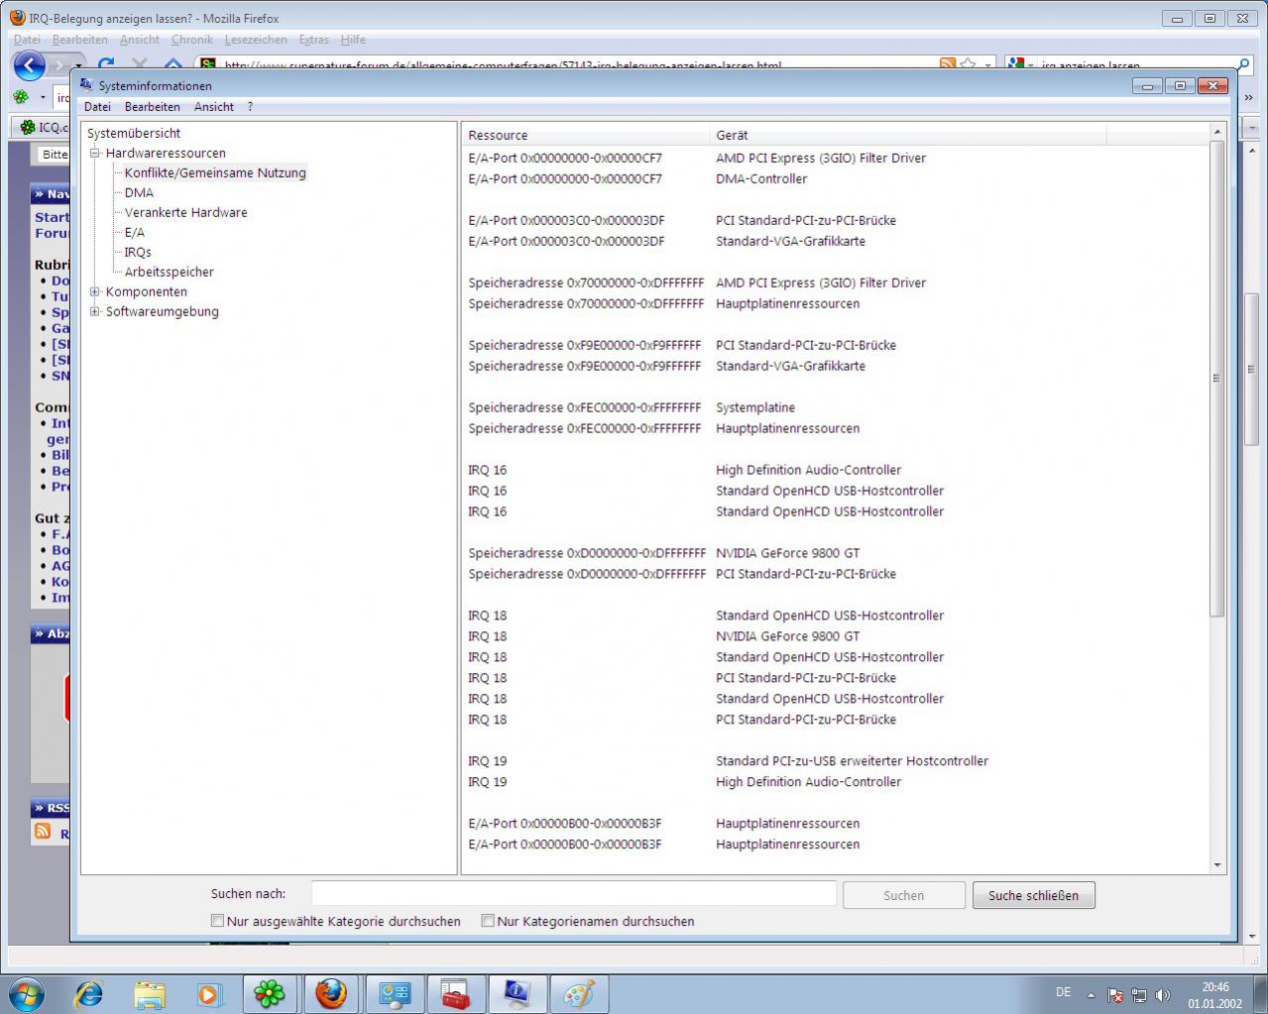This screenshot has width=1268, height=1014.
Task: Click the Suchen button
Action: coord(903,895)
